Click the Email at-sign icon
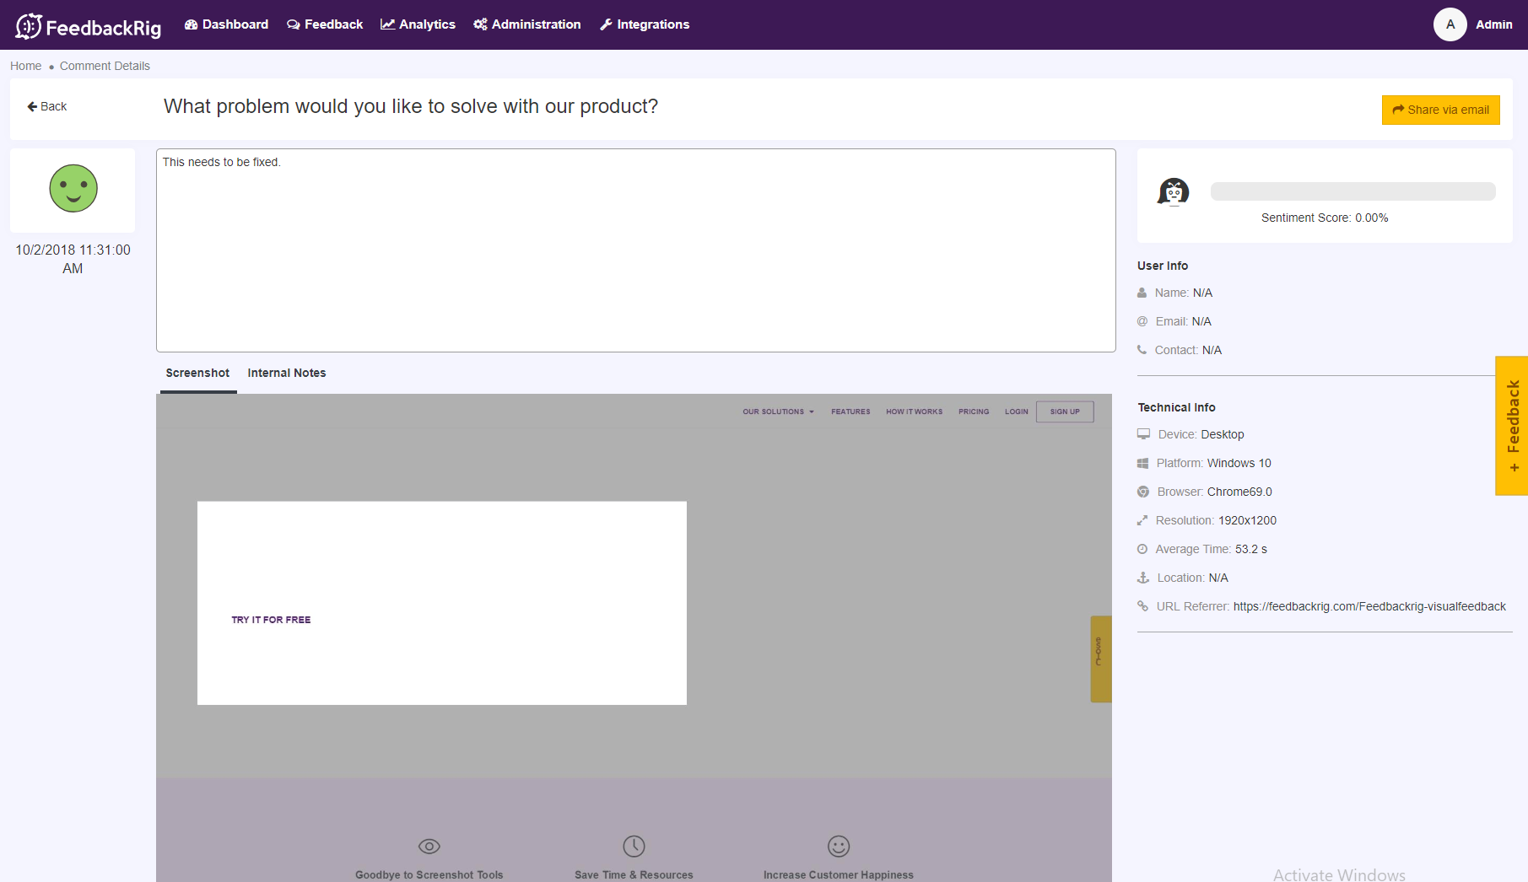Screen dimensions: 1528x882 [x=1142, y=321]
